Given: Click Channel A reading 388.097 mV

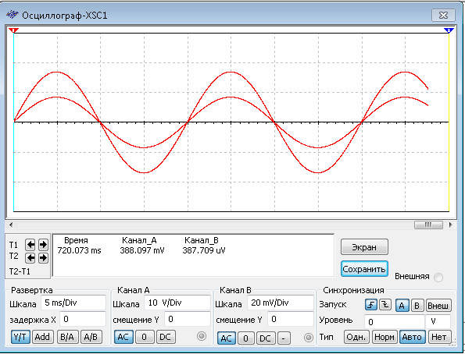Looking at the screenshot, I should 142,251.
